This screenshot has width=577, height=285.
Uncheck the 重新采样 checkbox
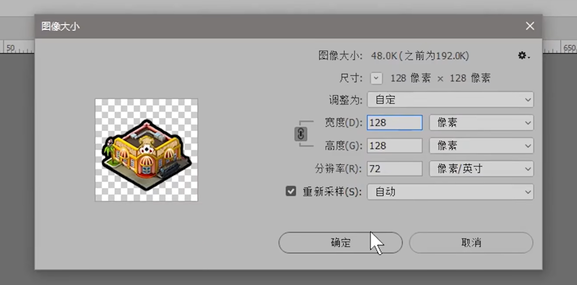click(291, 191)
